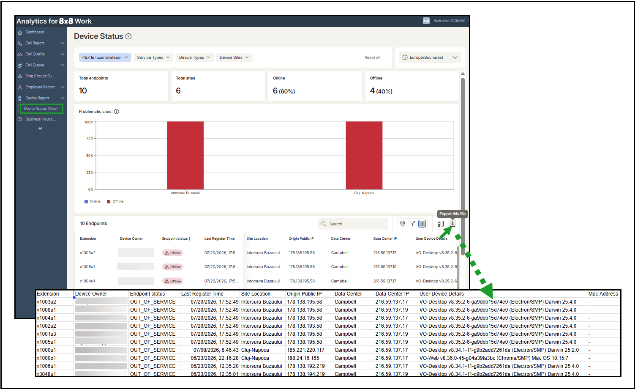Click the Total sites value 6

[178, 91]
